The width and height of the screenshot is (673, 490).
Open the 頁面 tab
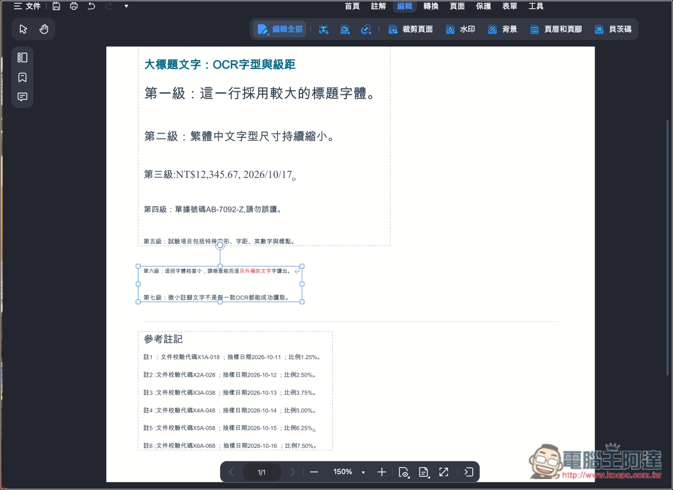457,6
